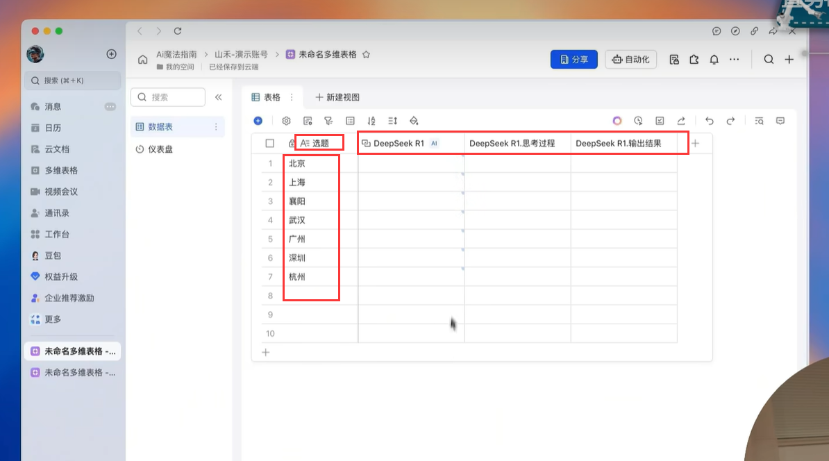This screenshot has width=829, height=461.
Task: Copy link with the chain icon
Action: [x=755, y=31]
